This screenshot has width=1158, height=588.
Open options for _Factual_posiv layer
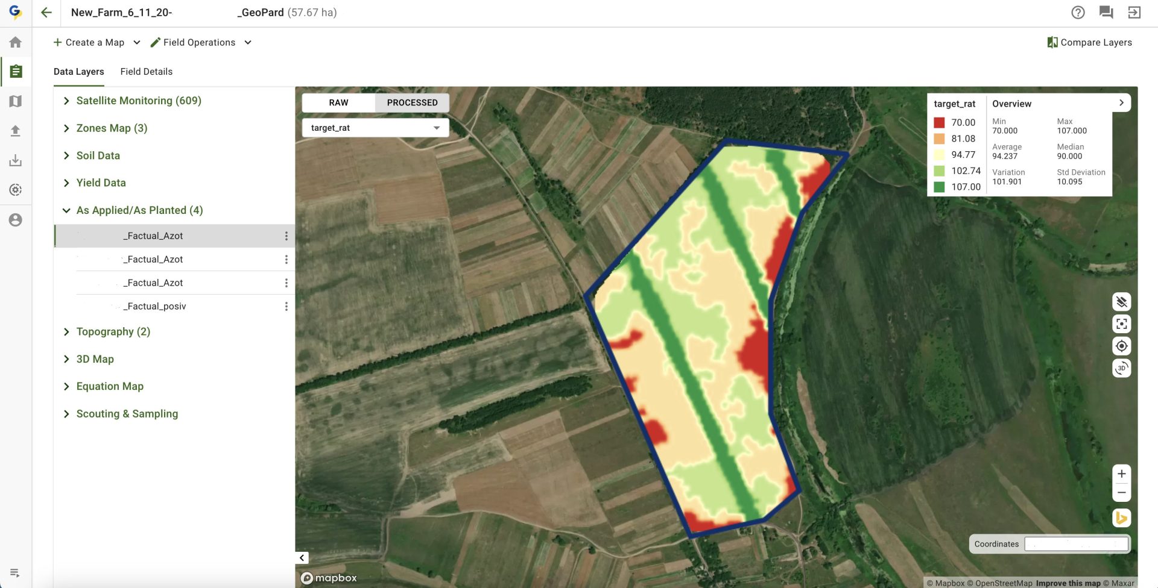click(286, 307)
